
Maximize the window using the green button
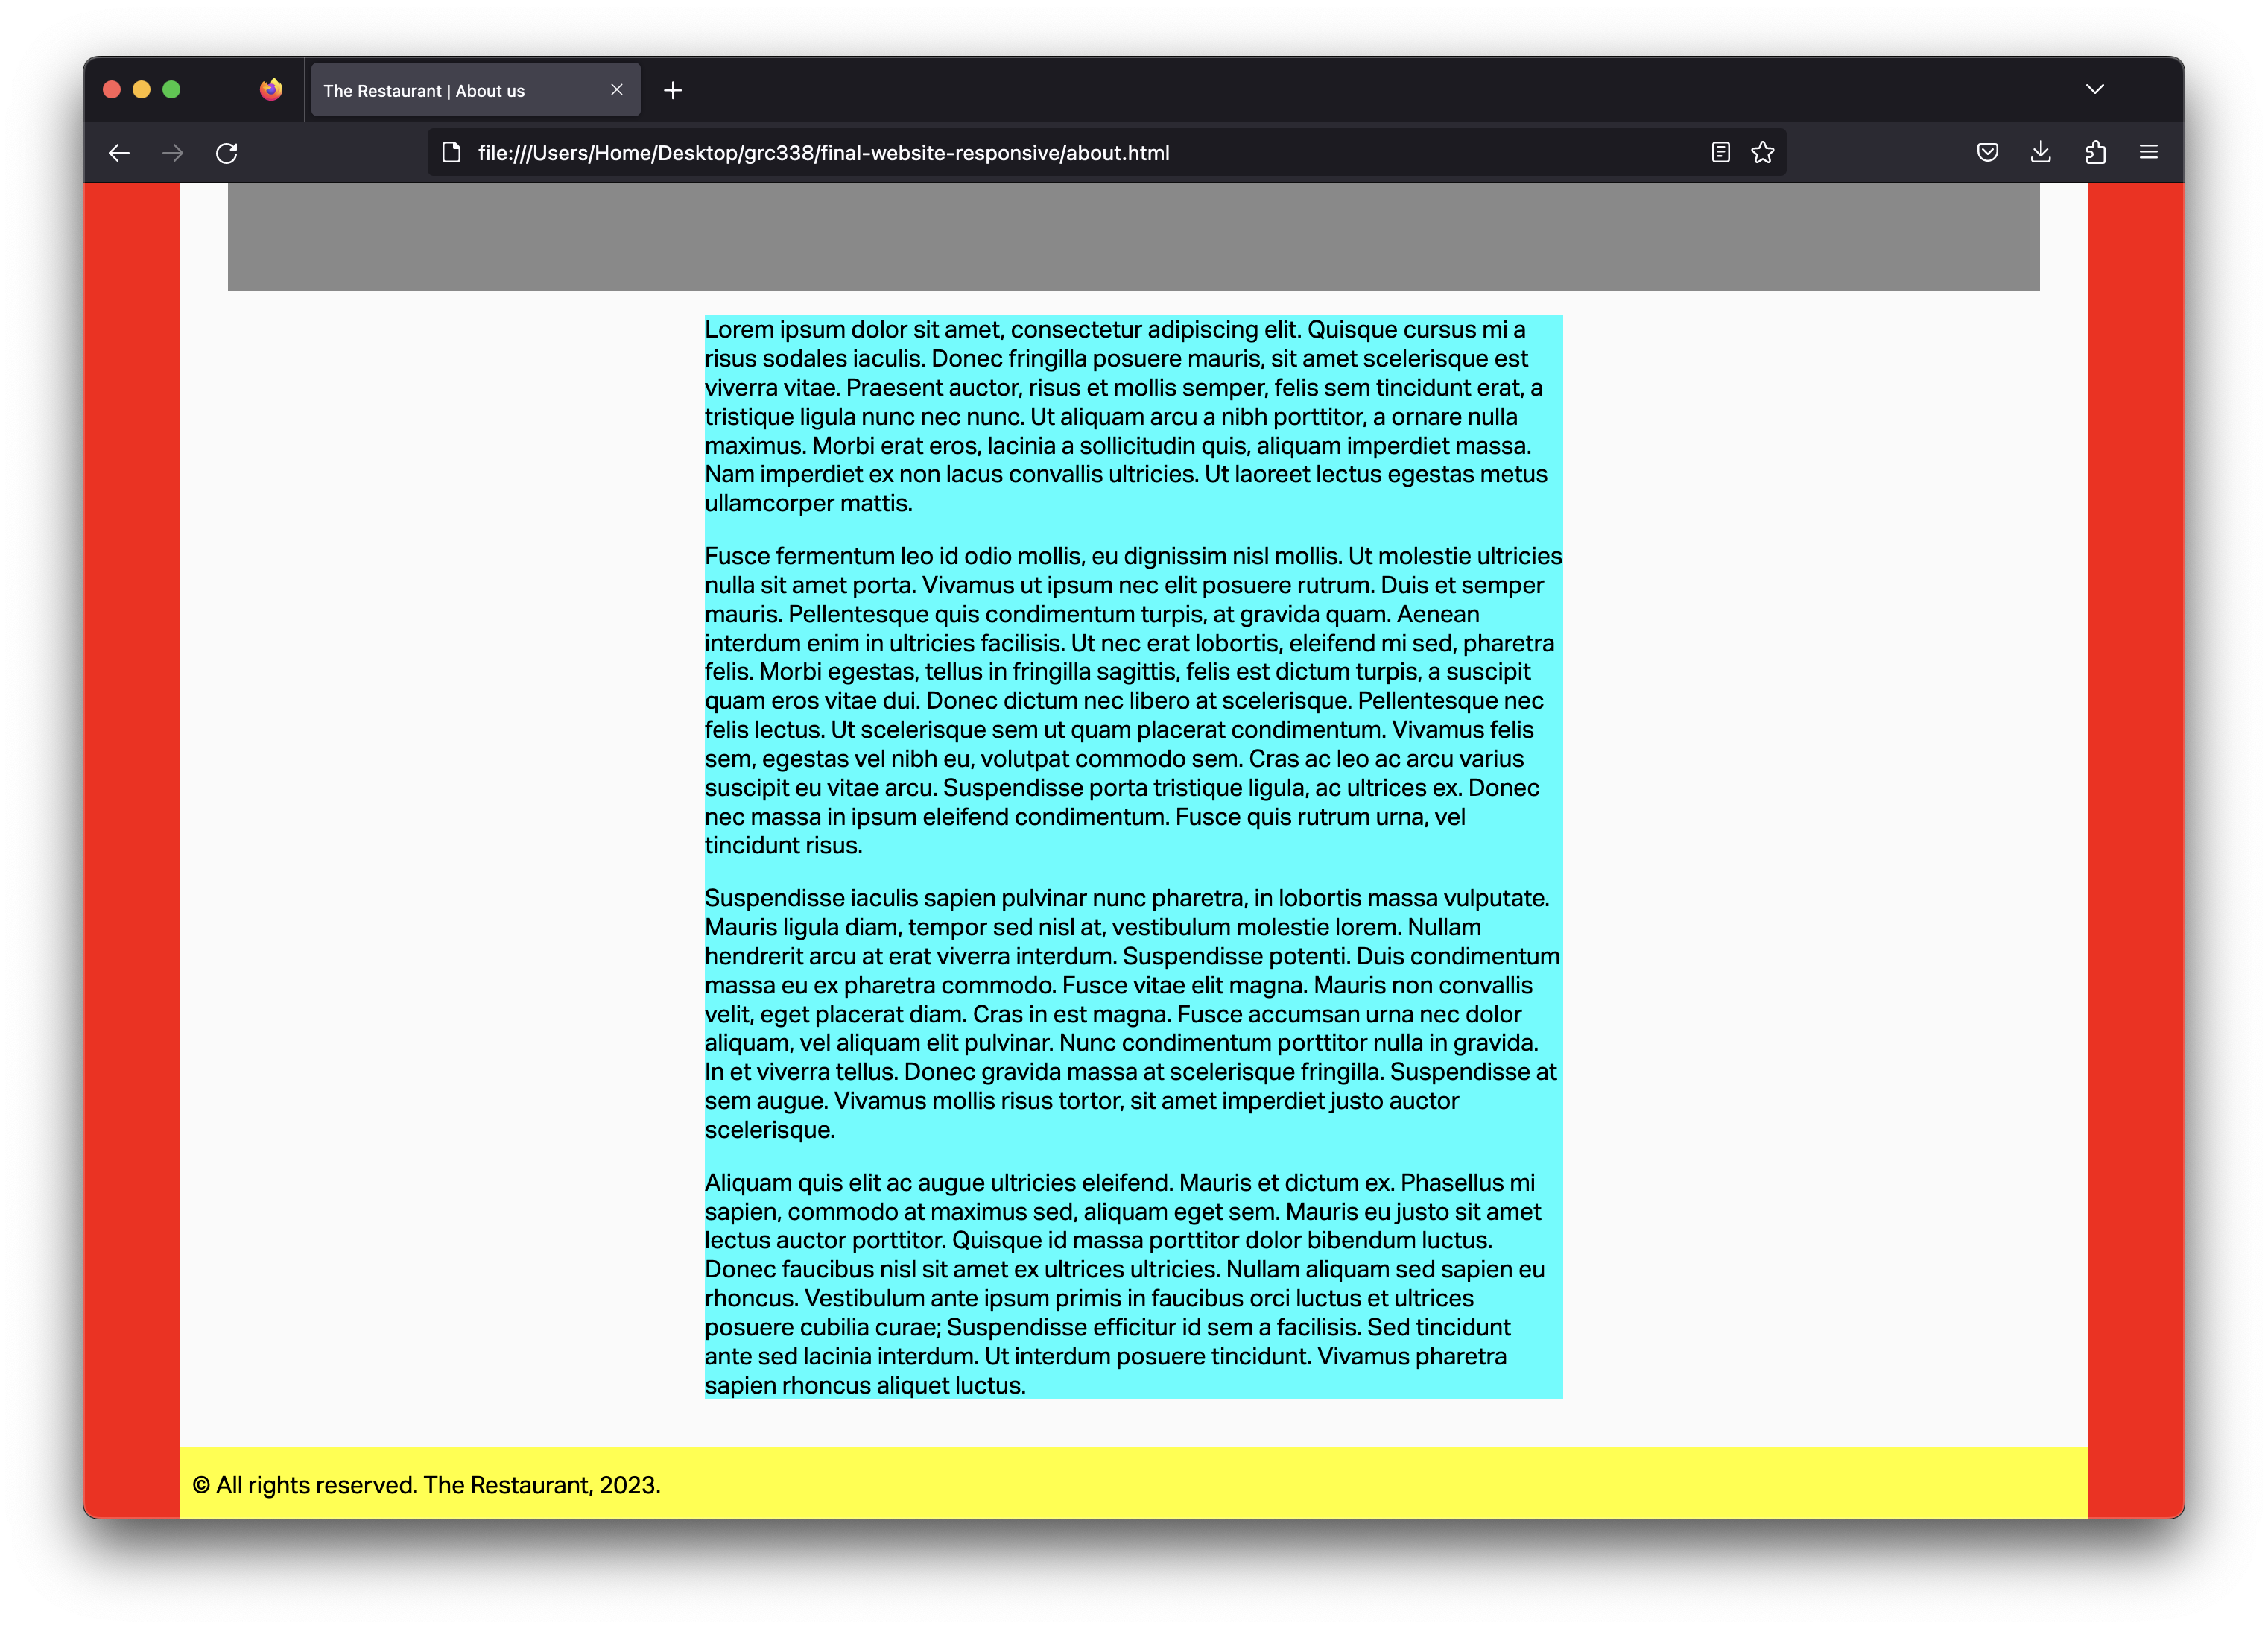(x=172, y=90)
